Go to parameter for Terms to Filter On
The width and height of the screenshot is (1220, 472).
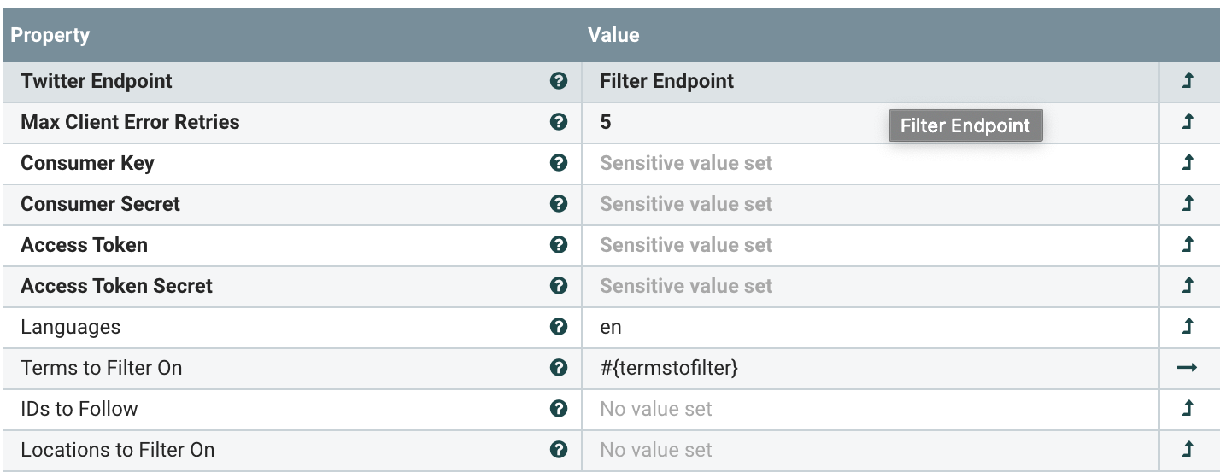tap(1187, 368)
